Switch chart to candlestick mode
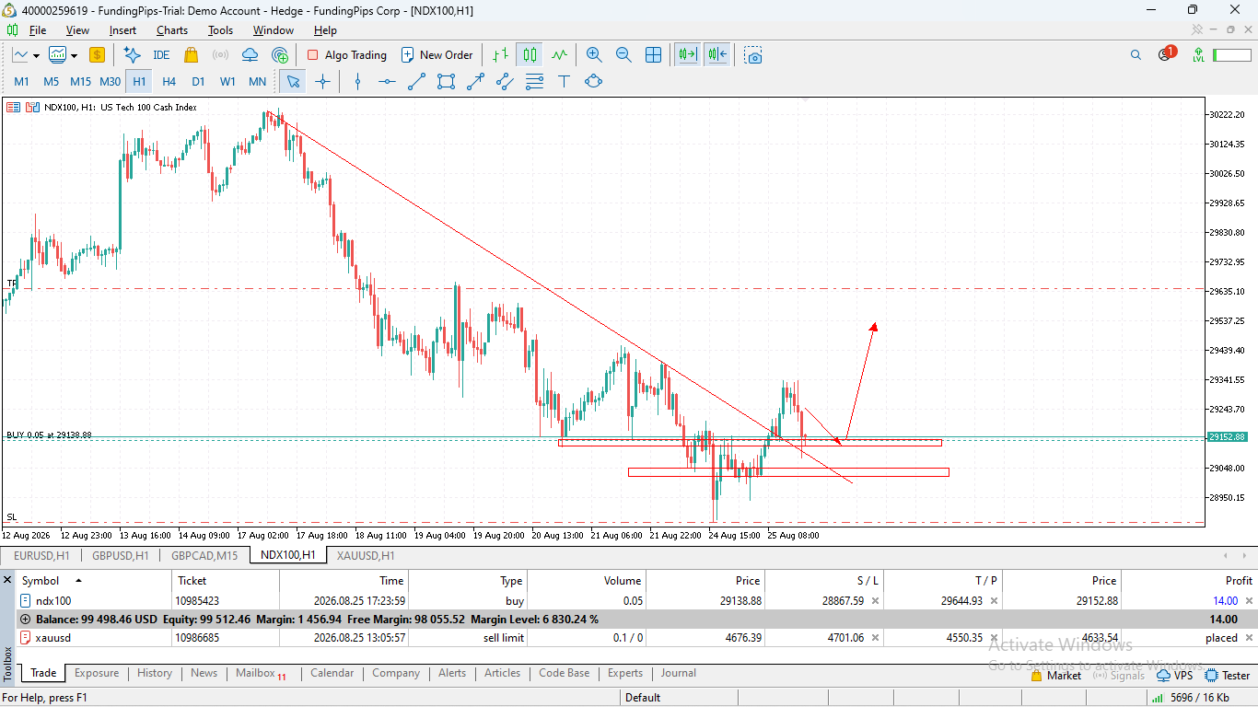The width and height of the screenshot is (1258, 707). [530, 55]
